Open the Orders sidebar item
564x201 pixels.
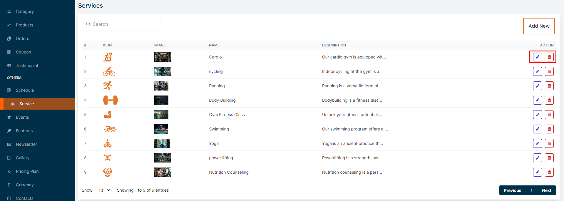(x=22, y=38)
